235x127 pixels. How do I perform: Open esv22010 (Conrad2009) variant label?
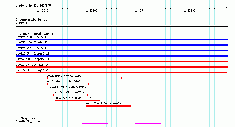32,65
